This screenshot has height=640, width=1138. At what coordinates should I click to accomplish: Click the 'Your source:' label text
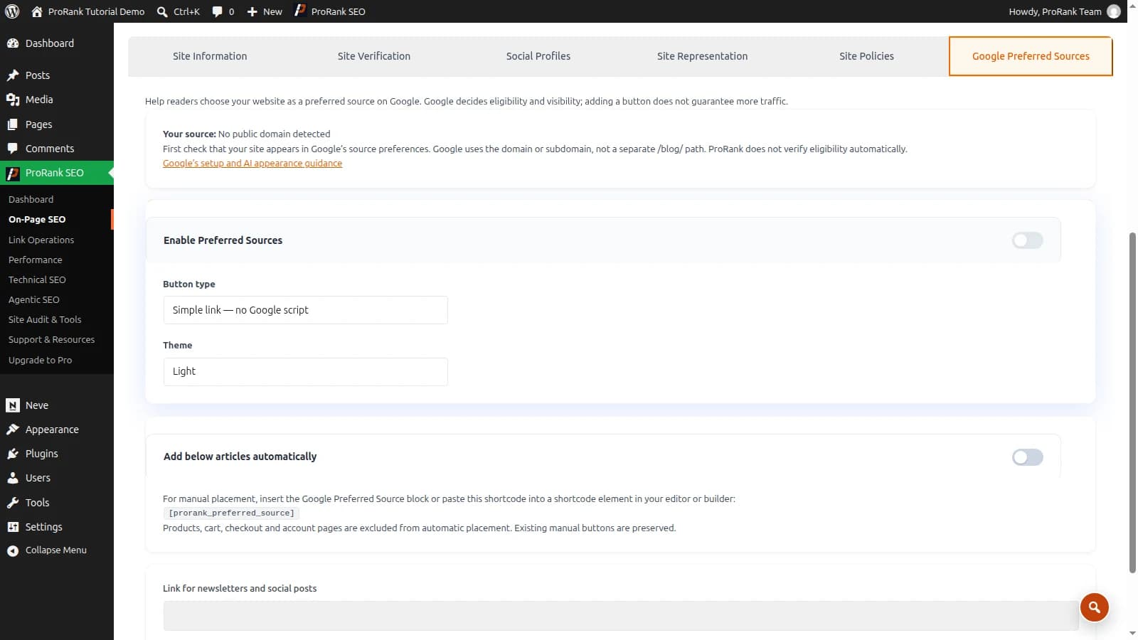[x=189, y=134]
